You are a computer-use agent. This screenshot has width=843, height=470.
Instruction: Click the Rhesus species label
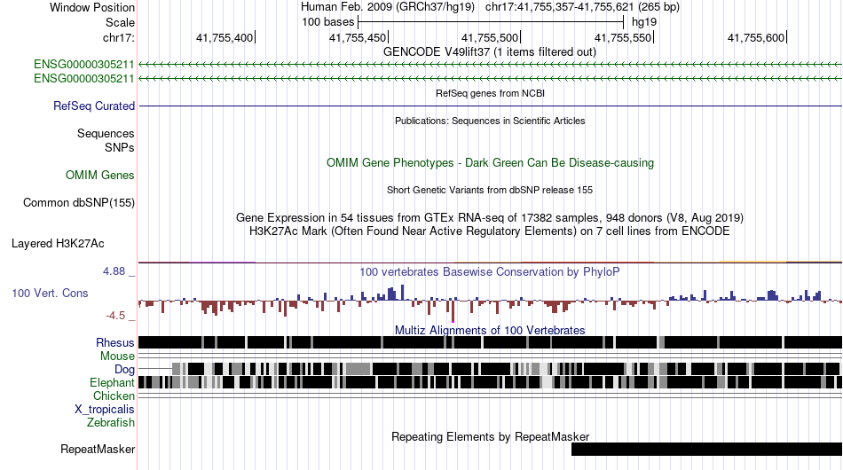[115, 342]
